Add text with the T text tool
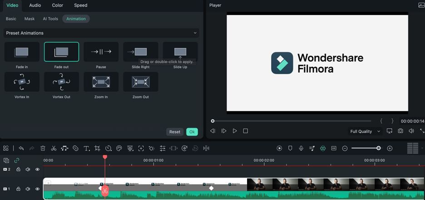 (x=86, y=148)
